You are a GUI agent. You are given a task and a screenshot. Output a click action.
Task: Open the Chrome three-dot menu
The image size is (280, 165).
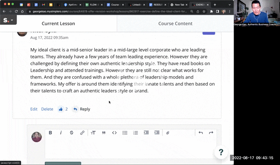pos(230,11)
